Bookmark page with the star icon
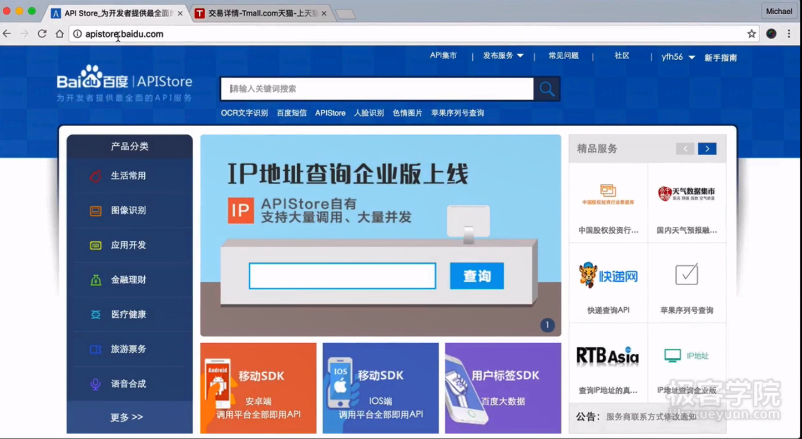802x439 pixels. 752,34
